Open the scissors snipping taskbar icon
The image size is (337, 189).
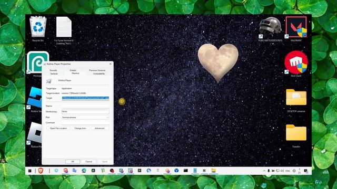tap(204, 171)
